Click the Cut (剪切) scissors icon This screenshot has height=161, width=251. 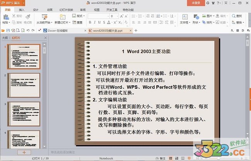[14, 16]
